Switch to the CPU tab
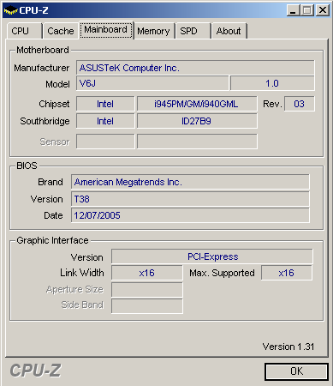This screenshot has height=386, width=333. click(24, 31)
